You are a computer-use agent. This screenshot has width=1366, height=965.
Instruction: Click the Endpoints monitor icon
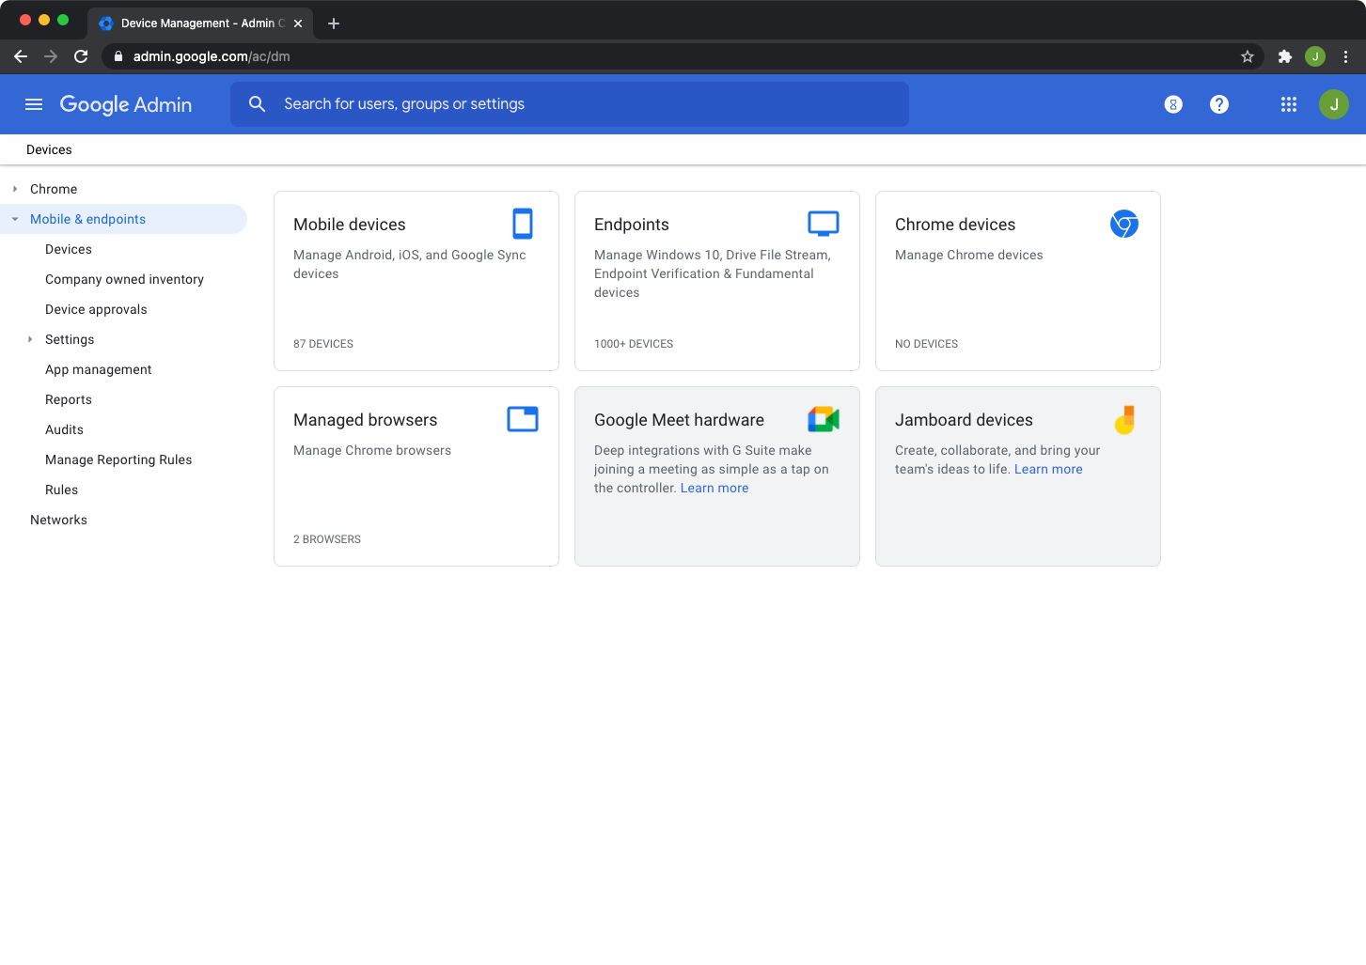click(x=824, y=224)
